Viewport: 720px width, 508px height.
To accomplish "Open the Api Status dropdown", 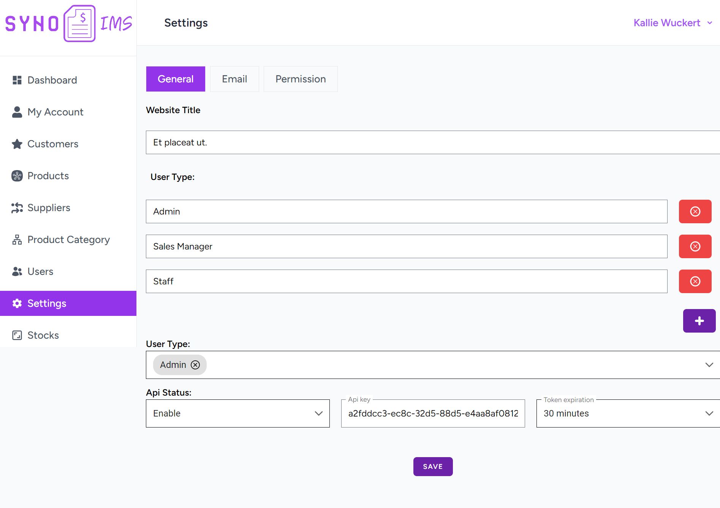I will click(237, 413).
